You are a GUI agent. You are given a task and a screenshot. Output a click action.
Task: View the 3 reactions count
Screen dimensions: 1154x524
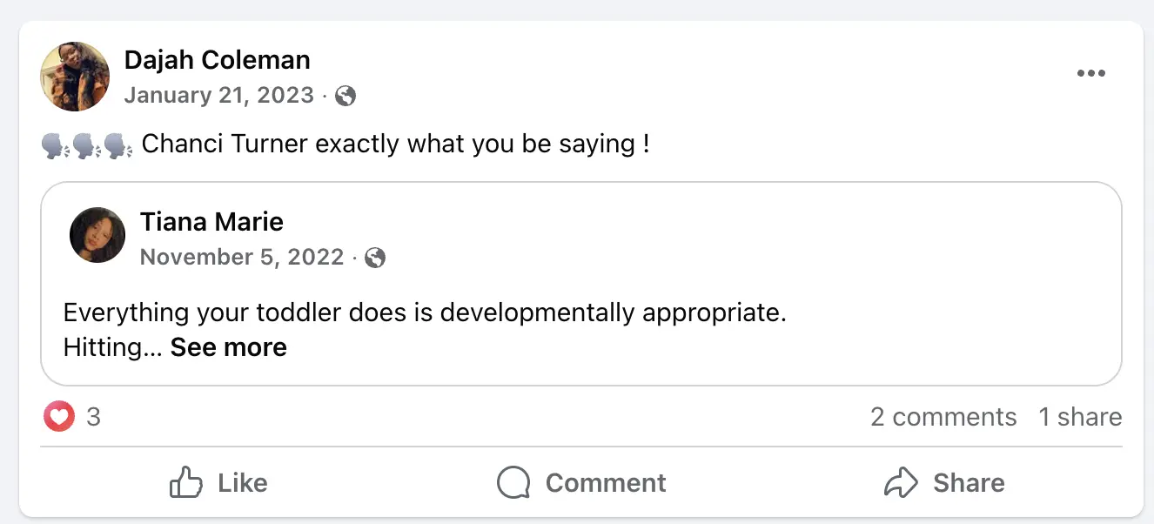(x=94, y=417)
